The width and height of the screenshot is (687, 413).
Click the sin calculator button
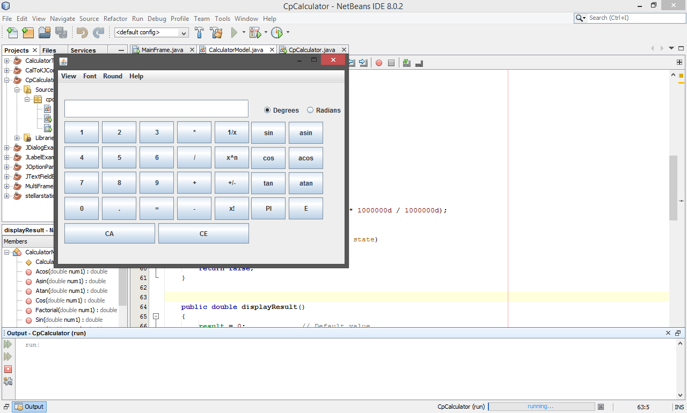click(x=268, y=132)
